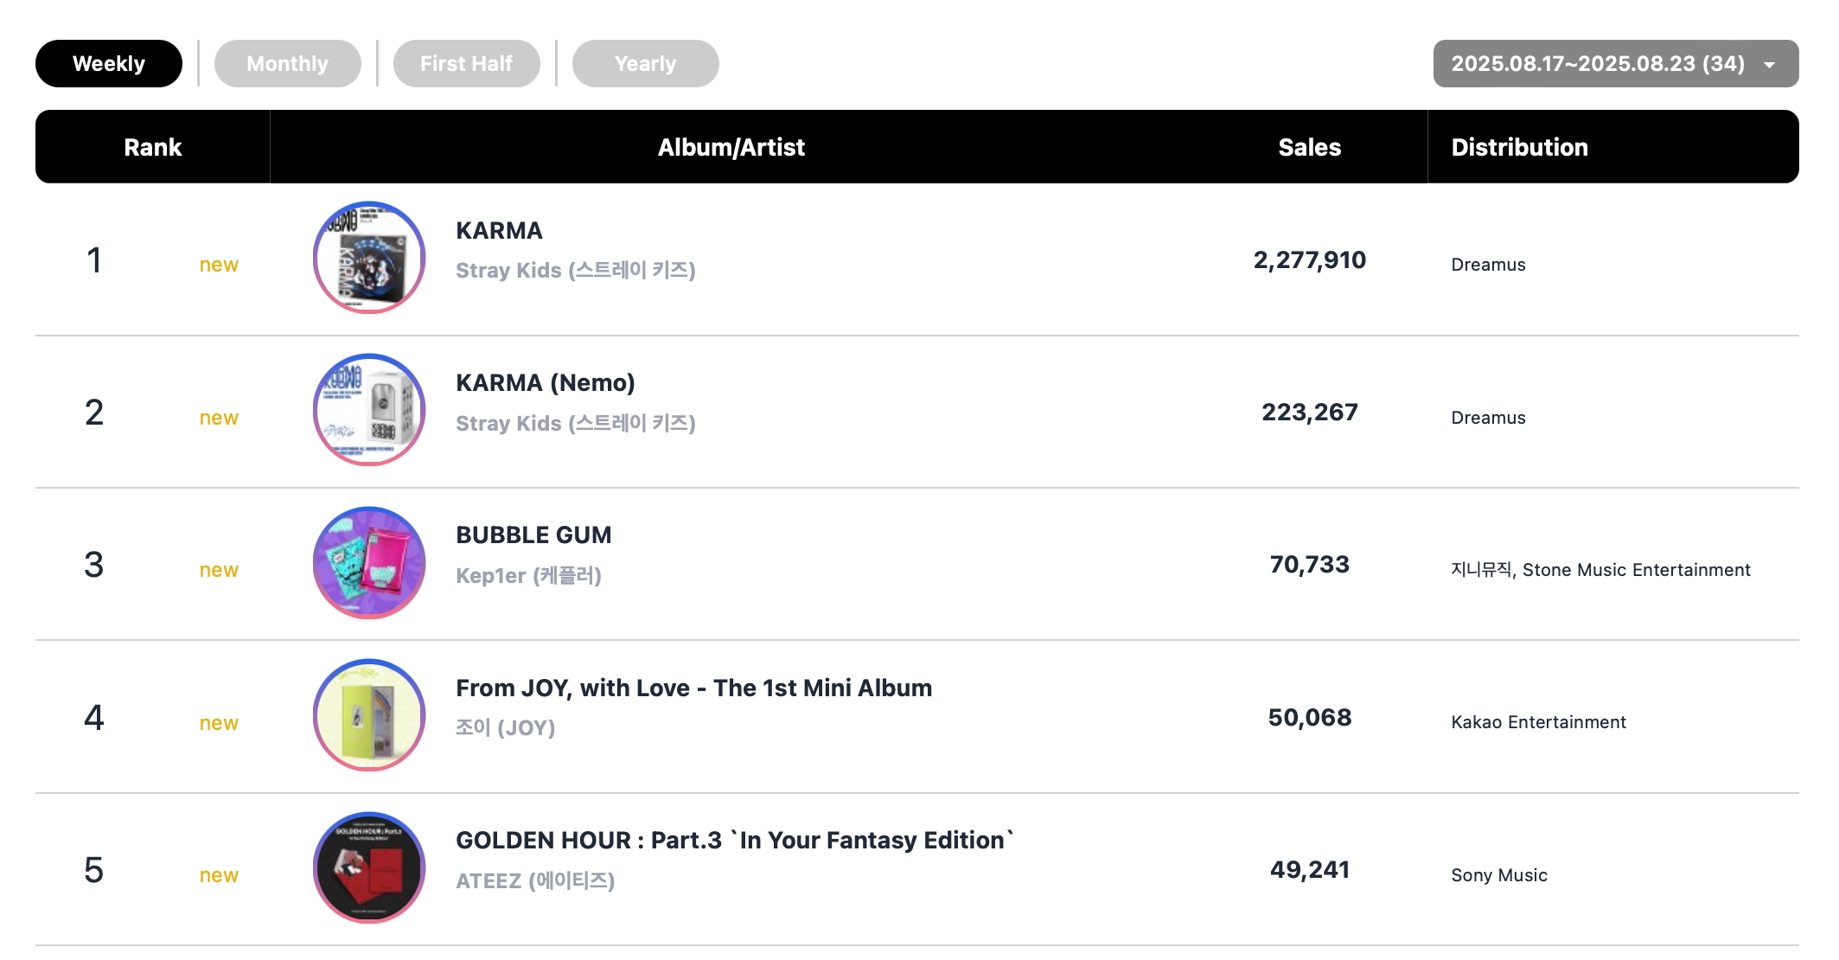Switch to the Weekly chart tab
Image resolution: width=1839 pixels, height=960 pixels.
pyautogui.click(x=109, y=63)
